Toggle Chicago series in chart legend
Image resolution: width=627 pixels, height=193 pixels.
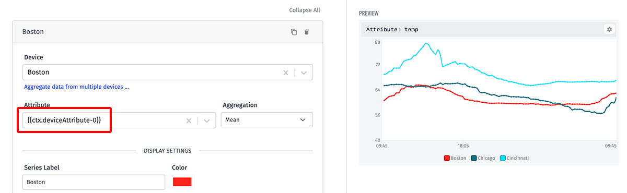483,158
